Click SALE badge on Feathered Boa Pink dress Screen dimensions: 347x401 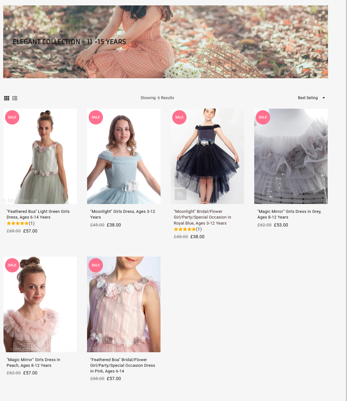[96, 265]
